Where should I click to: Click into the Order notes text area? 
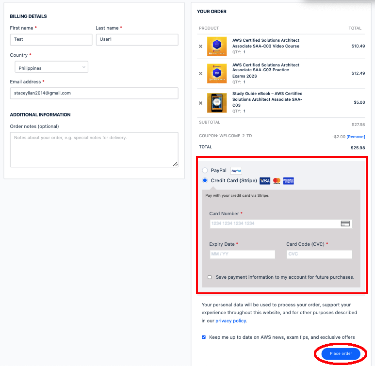94,149
